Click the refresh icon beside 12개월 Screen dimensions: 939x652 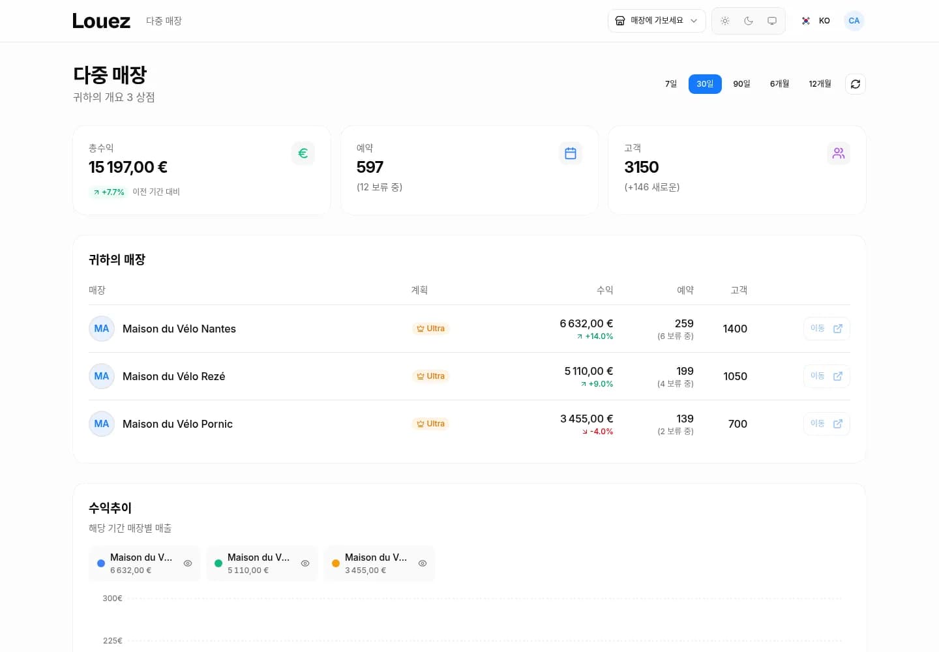click(x=855, y=84)
